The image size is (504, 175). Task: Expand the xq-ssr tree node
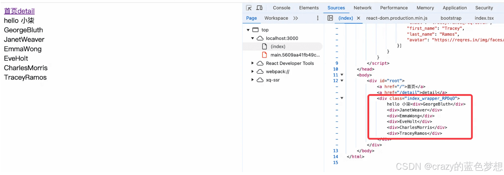click(x=253, y=80)
